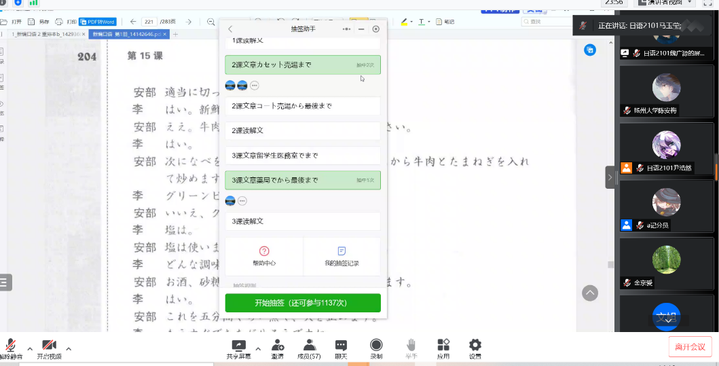
Task: Turn on the camera video
Action: [x=48, y=347]
